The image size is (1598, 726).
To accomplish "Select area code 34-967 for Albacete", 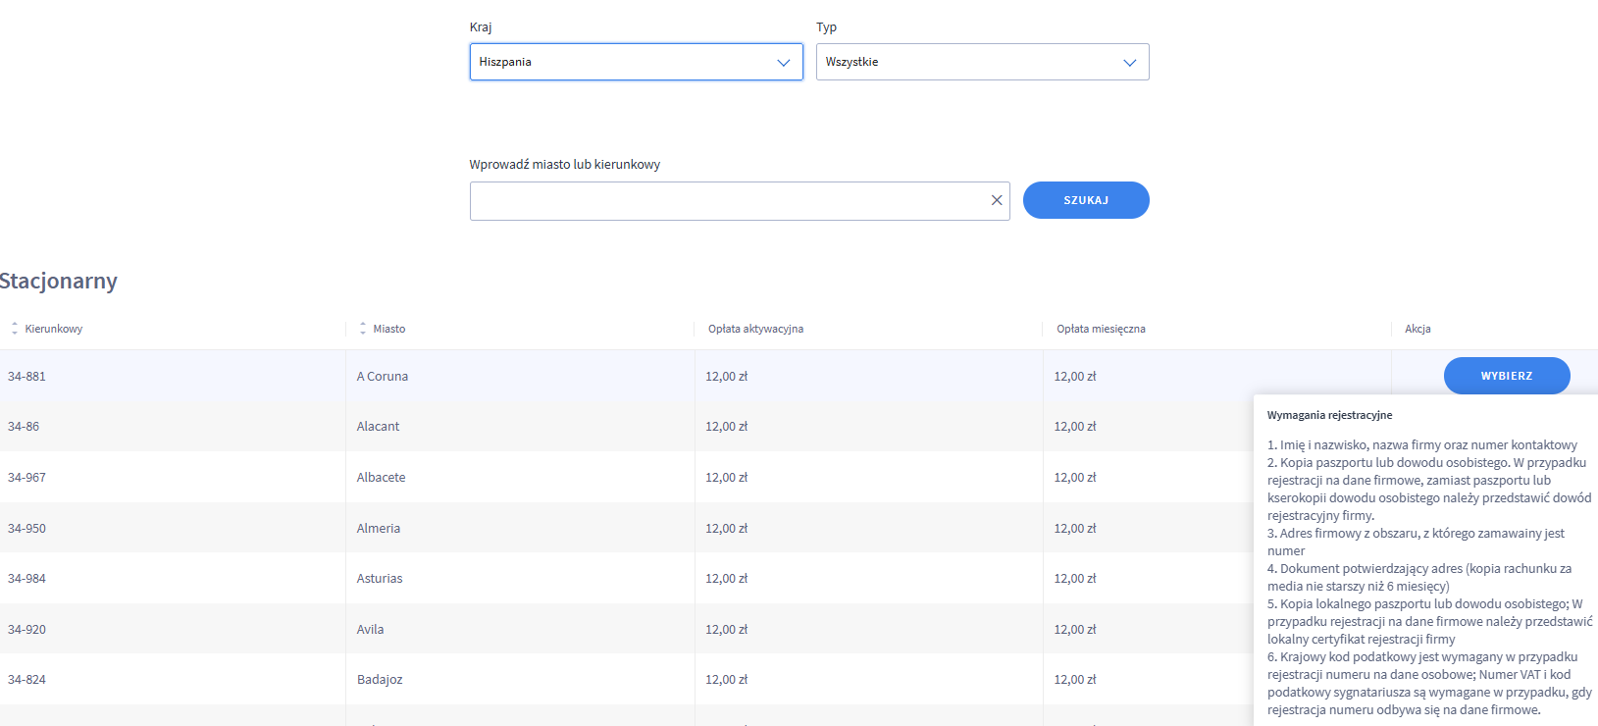I will (x=27, y=478).
